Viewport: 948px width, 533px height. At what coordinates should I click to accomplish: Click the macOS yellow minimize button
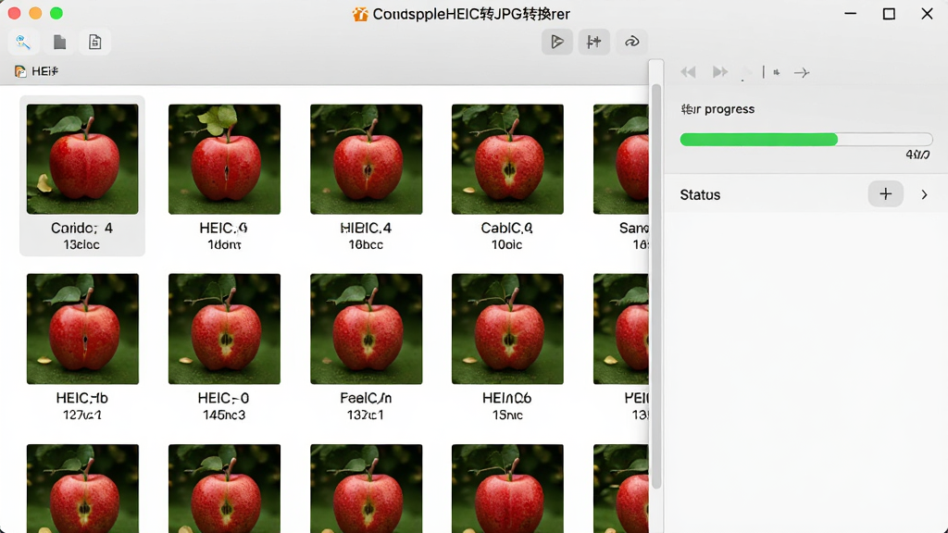pos(36,13)
